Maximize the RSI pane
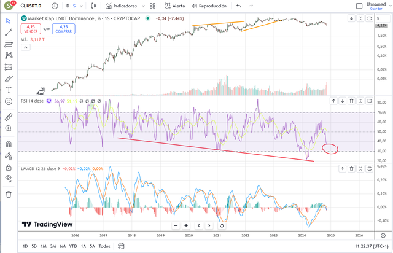 tap(370, 101)
